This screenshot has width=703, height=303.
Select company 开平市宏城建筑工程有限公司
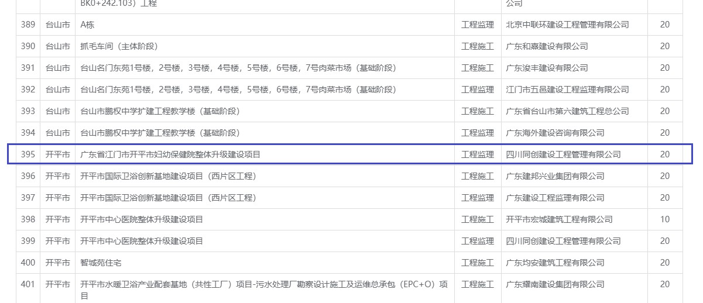(x=559, y=219)
